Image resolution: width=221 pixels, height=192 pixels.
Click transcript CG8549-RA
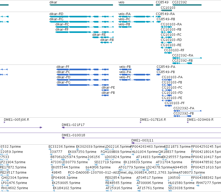pyautogui.click(x=165, y=14)
